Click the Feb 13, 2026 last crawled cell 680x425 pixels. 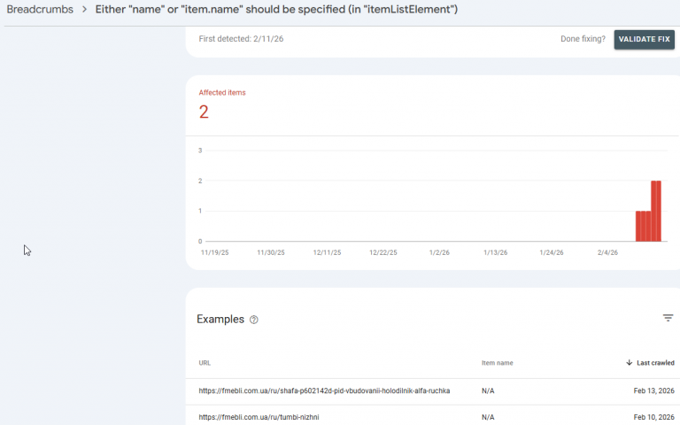coord(653,390)
